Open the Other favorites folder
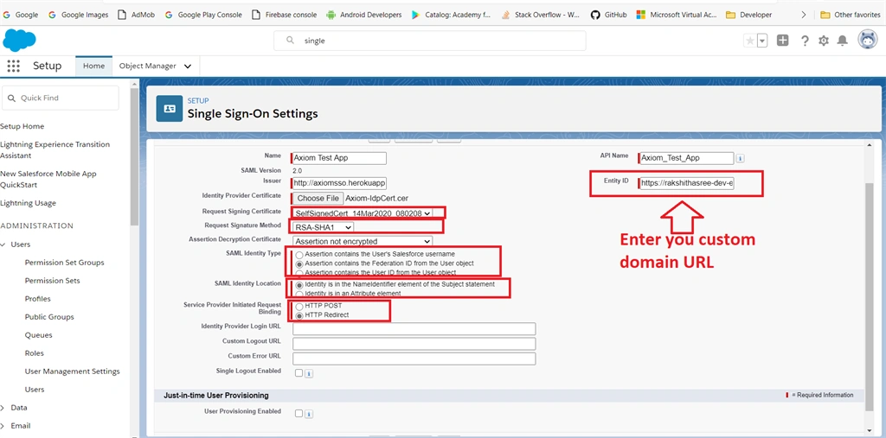Image resolution: width=886 pixels, height=438 pixels. pos(851,15)
